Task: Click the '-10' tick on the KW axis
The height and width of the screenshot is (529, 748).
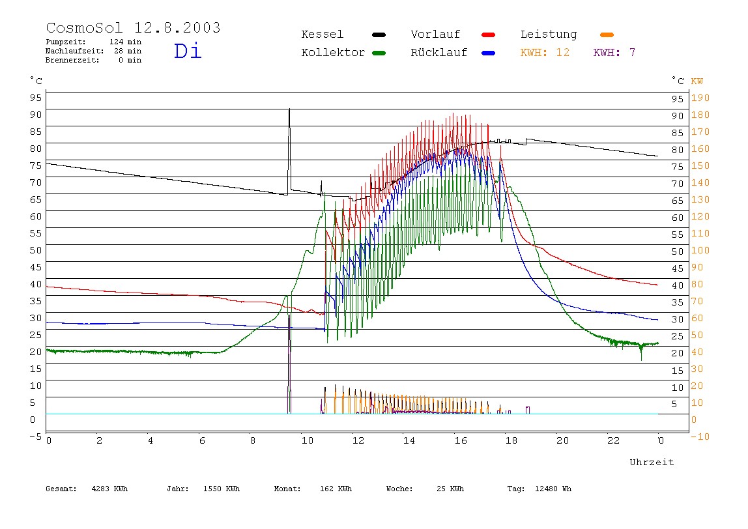Action: click(x=700, y=436)
